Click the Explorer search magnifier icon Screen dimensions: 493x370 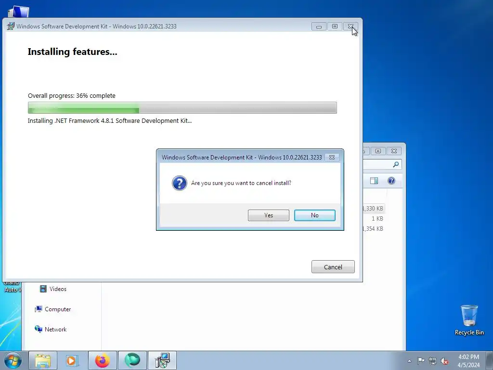click(x=396, y=164)
